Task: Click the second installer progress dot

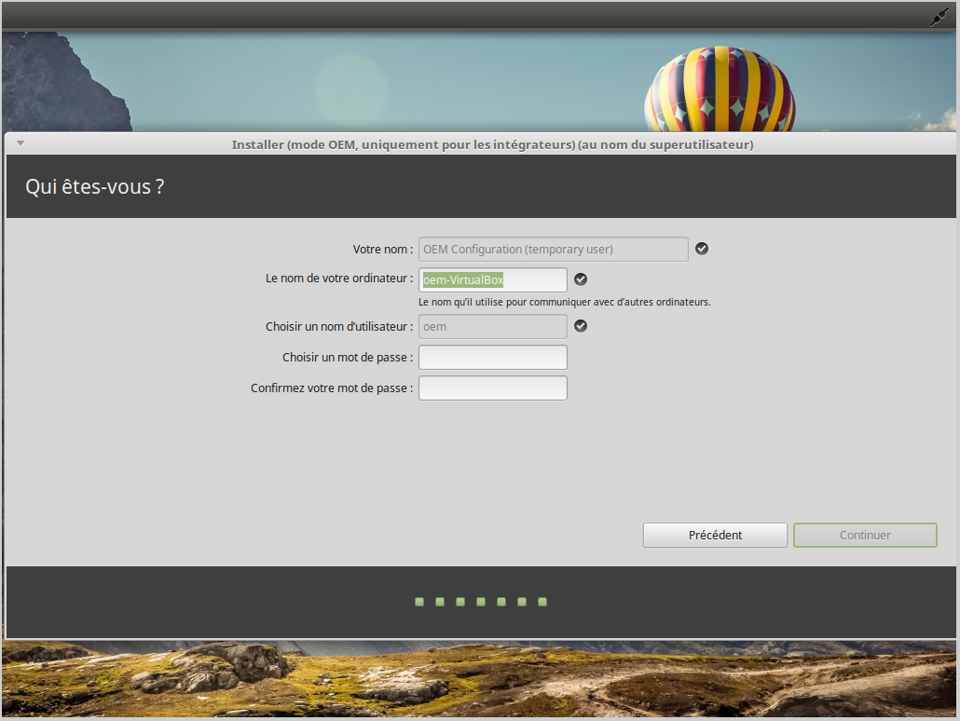Action: coord(440,602)
